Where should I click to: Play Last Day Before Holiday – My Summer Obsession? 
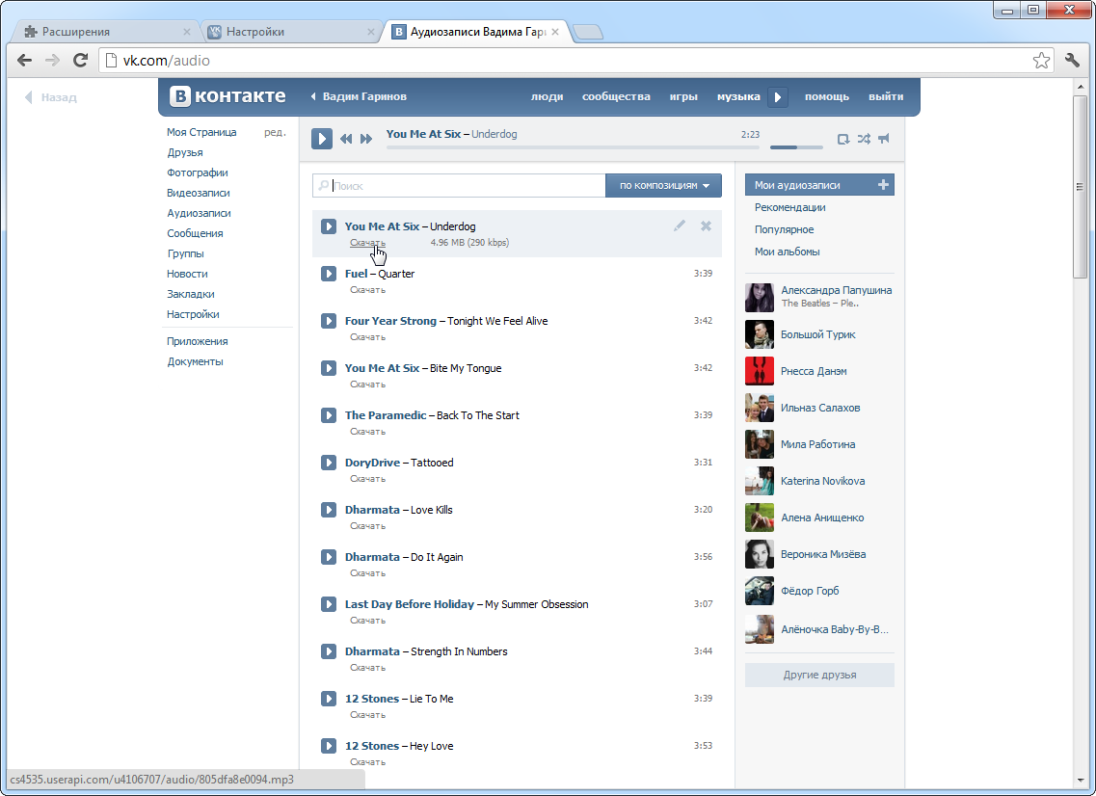[329, 604]
